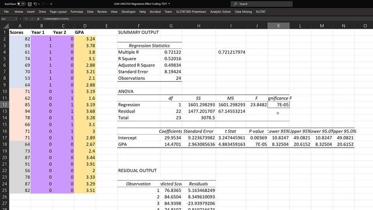Click the F value 23.8482

coord(257,105)
